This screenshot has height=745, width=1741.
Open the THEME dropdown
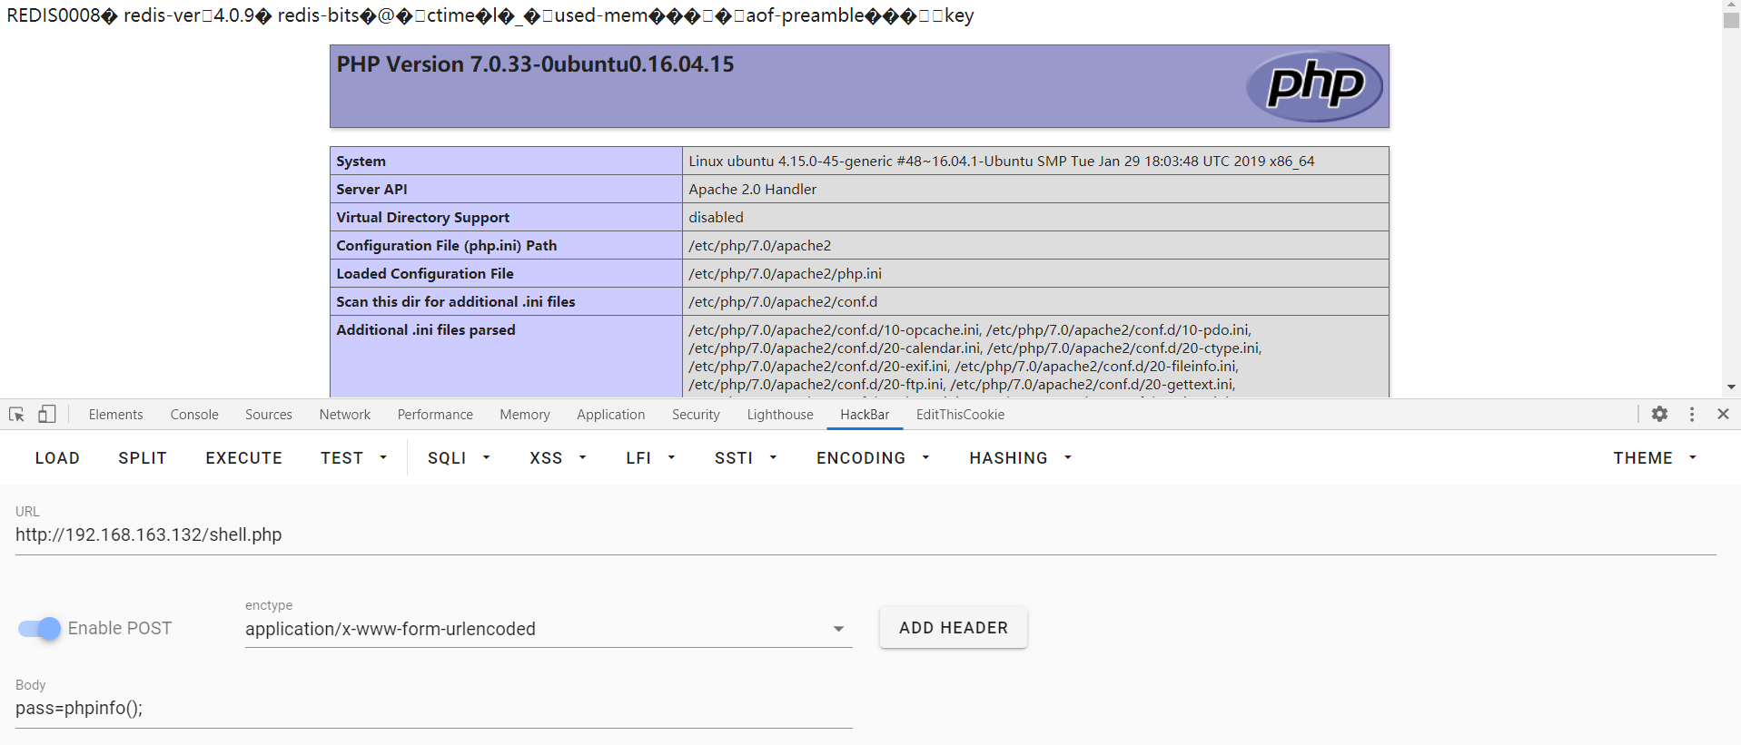(1655, 458)
